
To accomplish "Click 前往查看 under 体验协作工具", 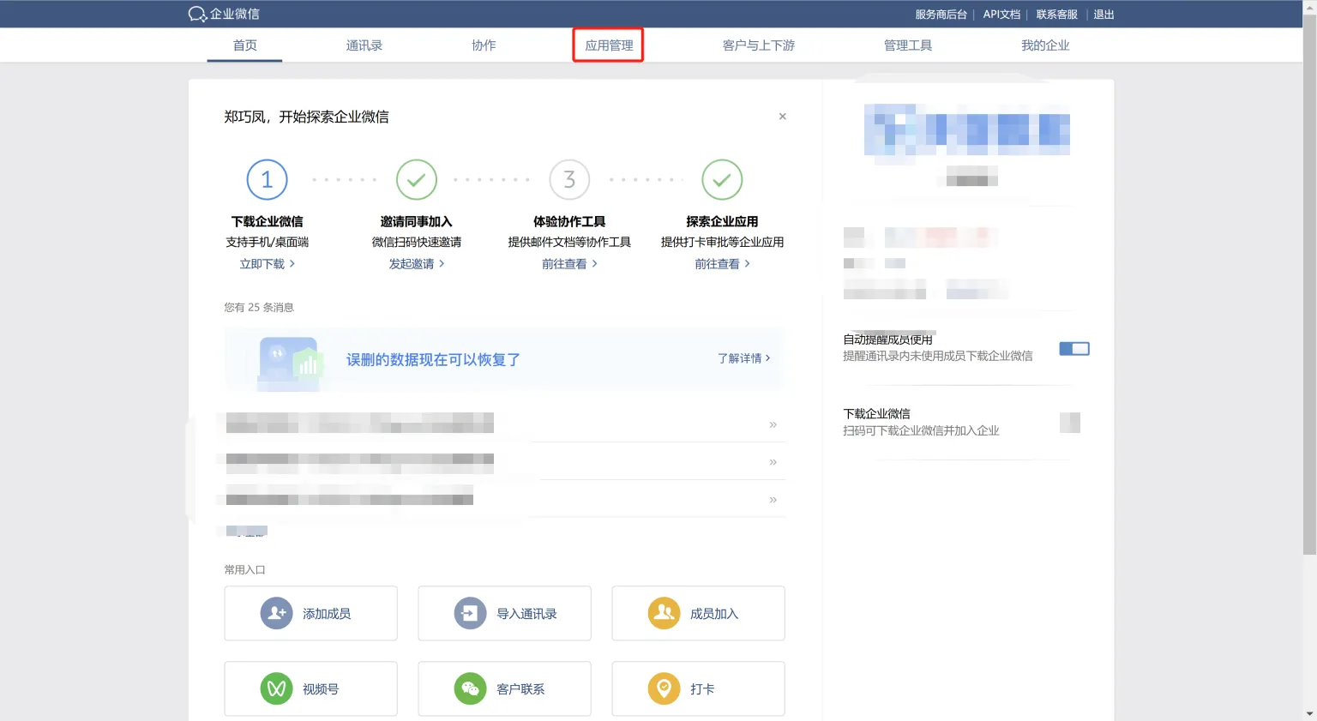I will (x=569, y=264).
